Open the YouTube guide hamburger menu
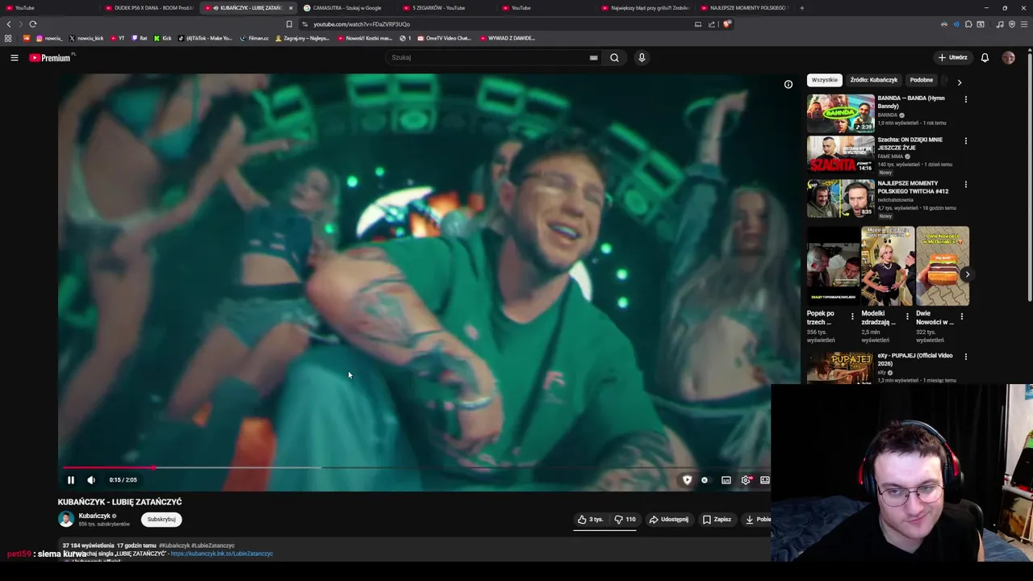This screenshot has height=581, width=1033. (x=15, y=57)
